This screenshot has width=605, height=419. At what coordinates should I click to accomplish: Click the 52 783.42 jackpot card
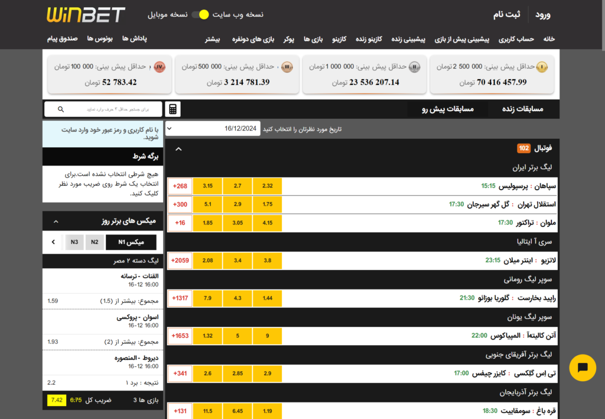pos(109,74)
